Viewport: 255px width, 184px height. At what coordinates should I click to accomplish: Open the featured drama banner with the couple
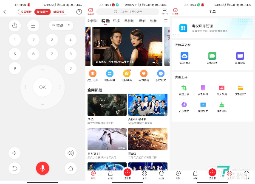tap(127, 46)
